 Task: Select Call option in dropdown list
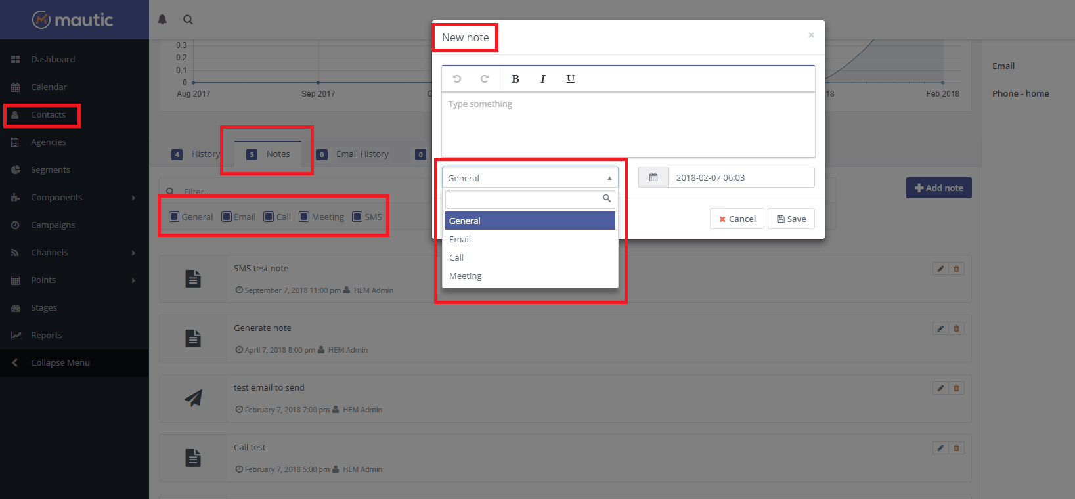click(x=530, y=257)
